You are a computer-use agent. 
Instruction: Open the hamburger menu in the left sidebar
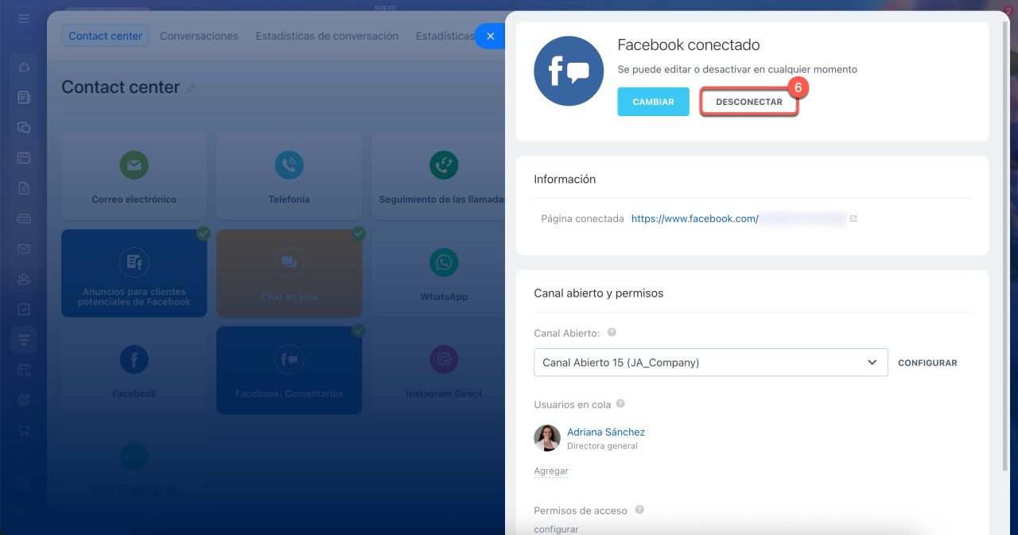click(24, 18)
